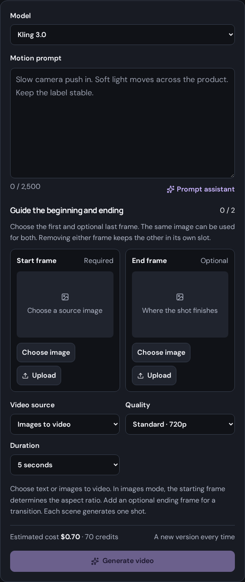245x582 pixels.
Task: Upload an image for the End frame
Action: pos(154,375)
